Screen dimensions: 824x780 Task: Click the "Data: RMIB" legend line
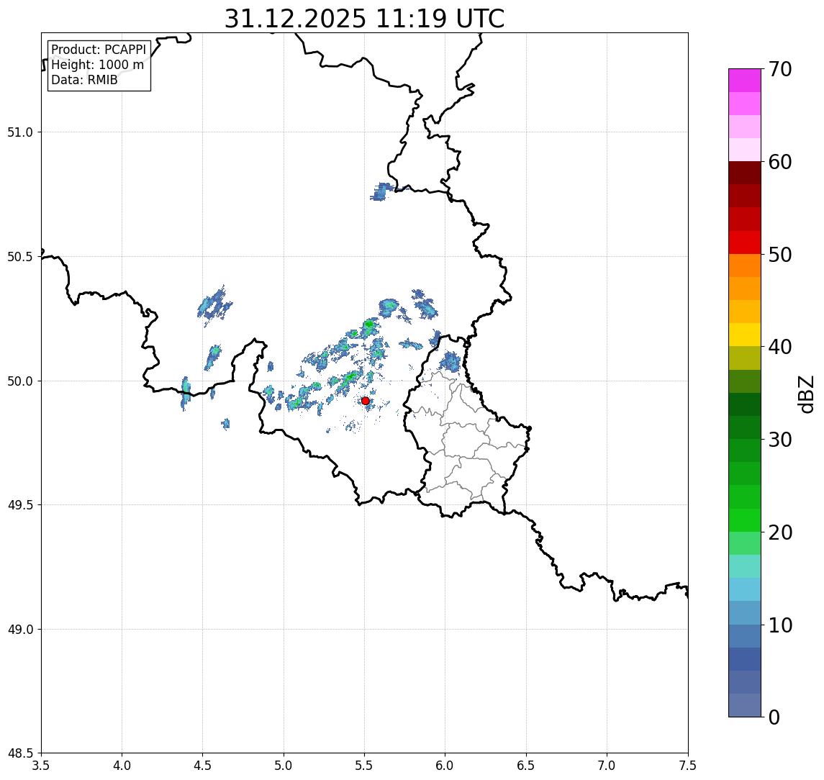(x=84, y=80)
